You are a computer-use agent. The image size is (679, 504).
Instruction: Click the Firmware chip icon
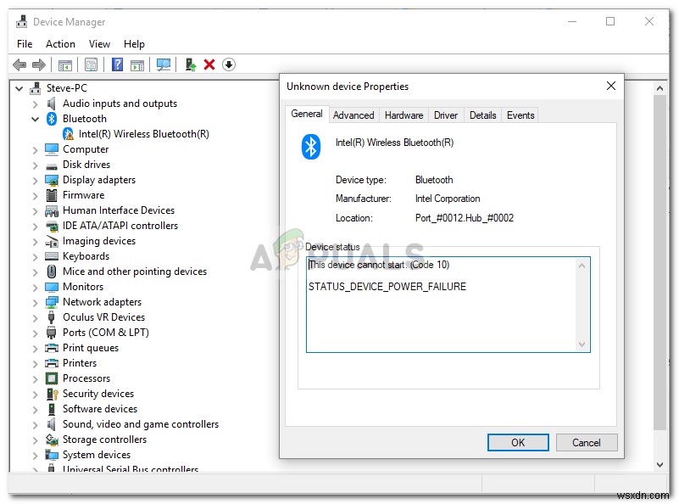pyautogui.click(x=52, y=195)
